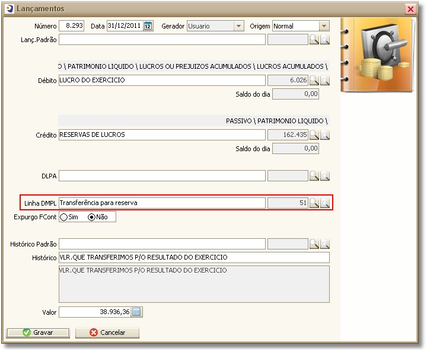Search the Débito account with the magnifier
Image resolution: width=427 pixels, height=352 pixels.
coord(314,80)
